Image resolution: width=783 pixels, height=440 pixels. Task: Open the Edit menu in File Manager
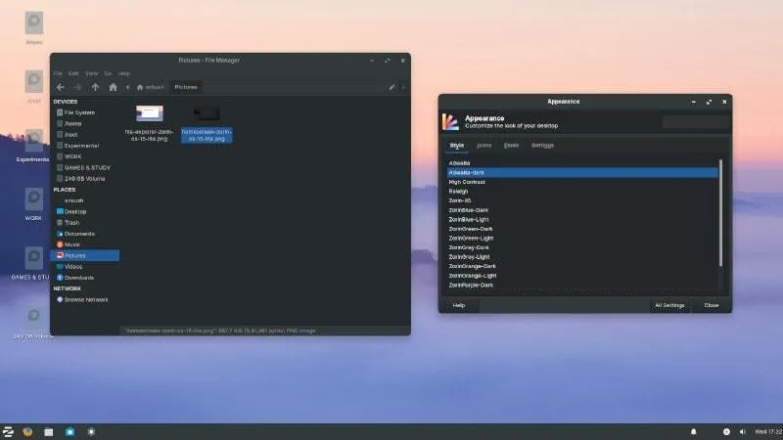pos(73,73)
